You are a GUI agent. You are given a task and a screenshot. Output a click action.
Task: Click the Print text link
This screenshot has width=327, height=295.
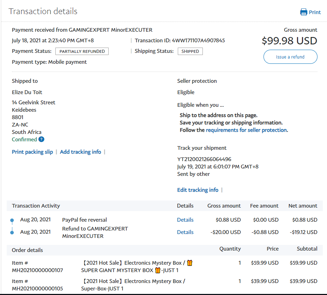point(315,12)
